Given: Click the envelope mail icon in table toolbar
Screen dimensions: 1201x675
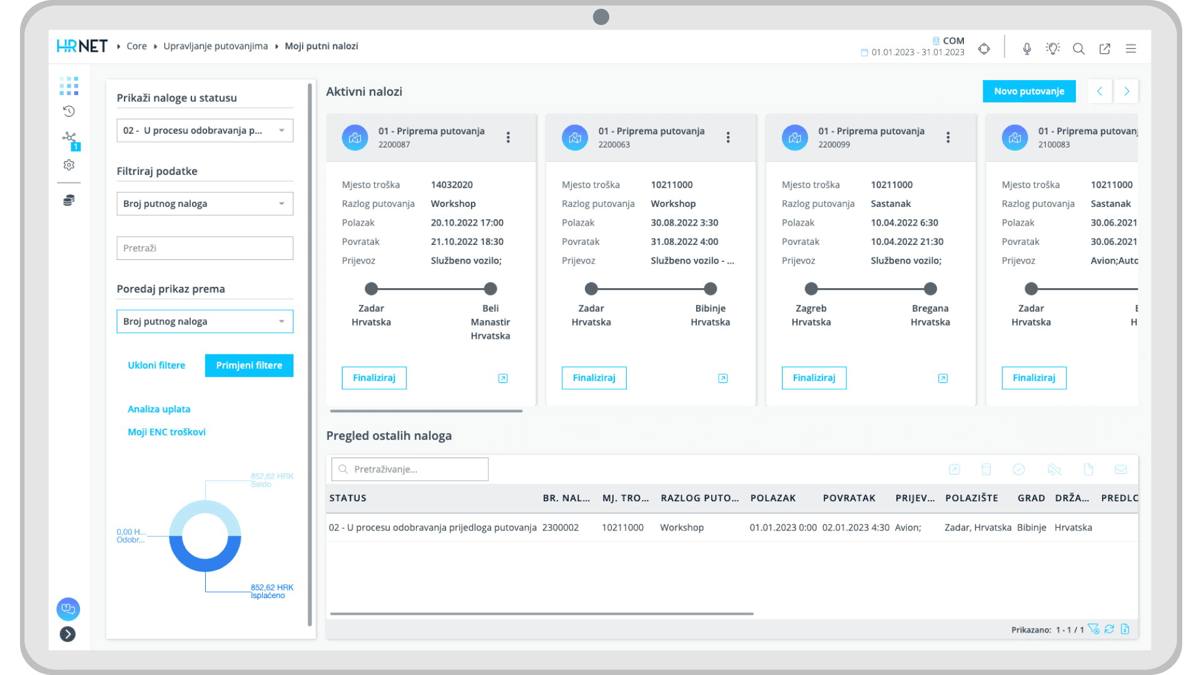Looking at the screenshot, I should pyautogui.click(x=1121, y=469).
